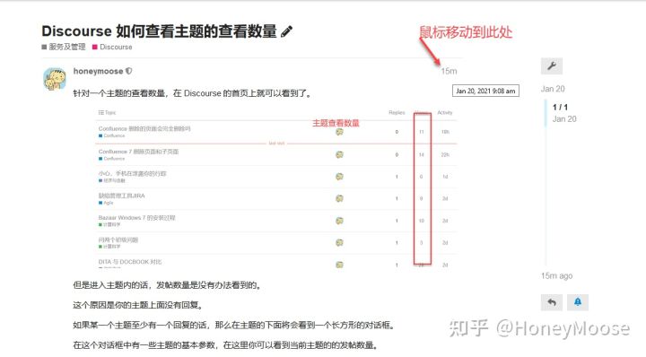Open honeymoose username profile link
The height and width of the screenshot is (357, 646).
click(x=98, y=71)
